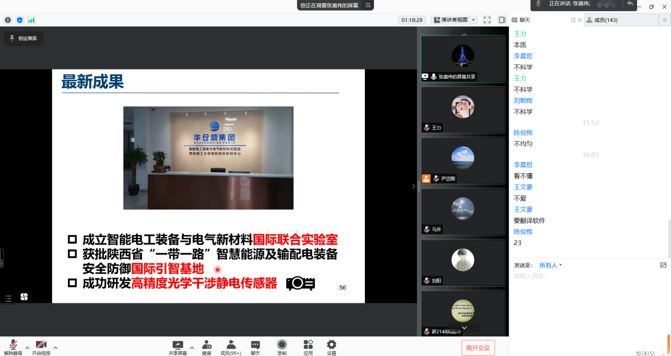Unmute microphone via 解除静音
671x356 pixels.
click(13, 347)
